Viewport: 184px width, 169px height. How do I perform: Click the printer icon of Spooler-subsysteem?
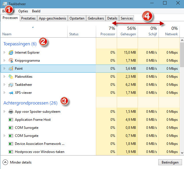point(11,112)
